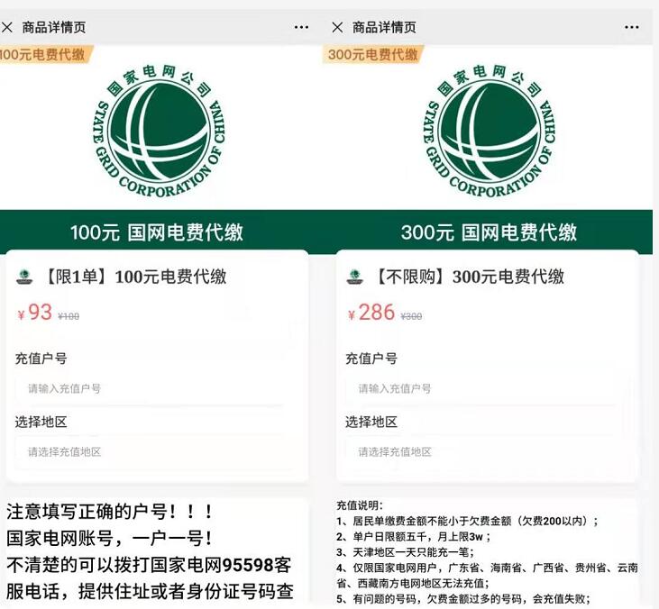Tap the 充值说明 heading
Viewport: 659px width, 609px height.
[x=360, y=505]
